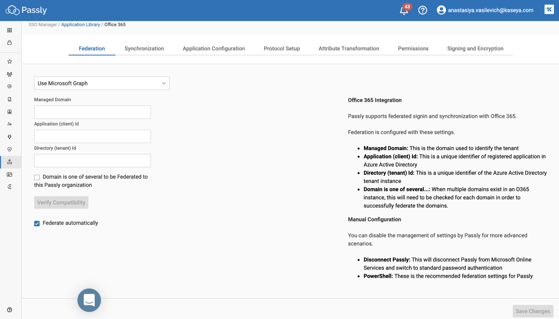
Task: Open the Permissions tab
Action: (x=413, y=49)
